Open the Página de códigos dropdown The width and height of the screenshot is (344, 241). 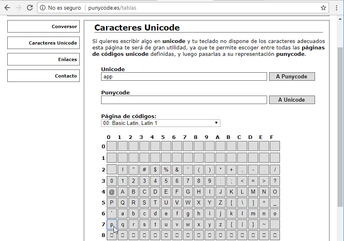click(x=160, y=123)
